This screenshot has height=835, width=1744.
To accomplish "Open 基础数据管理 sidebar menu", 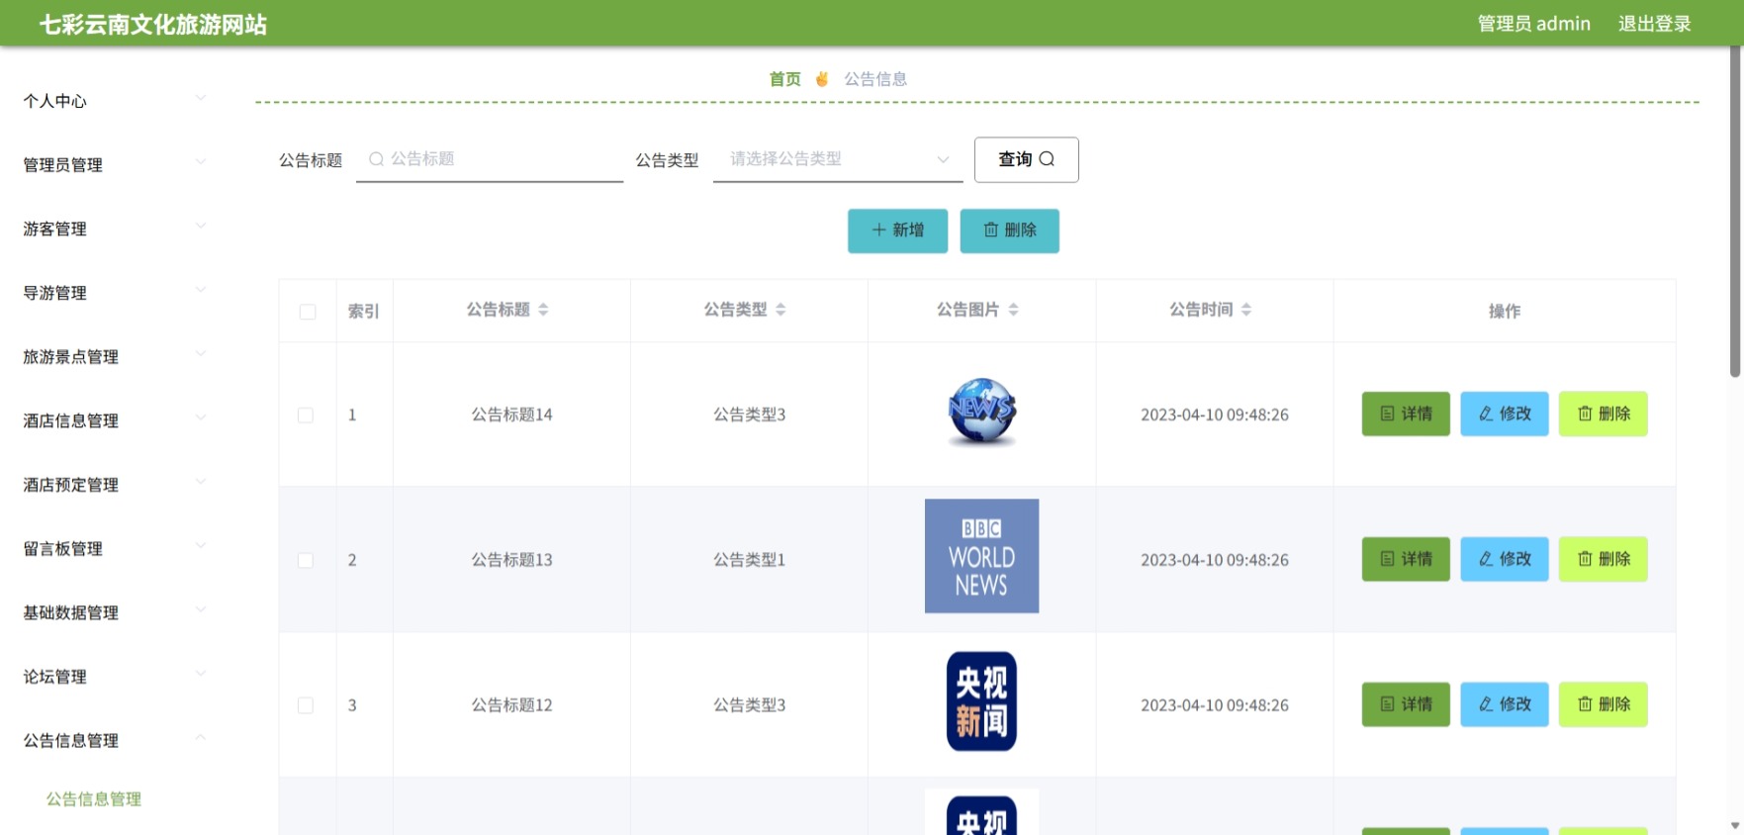I will 116,613.
